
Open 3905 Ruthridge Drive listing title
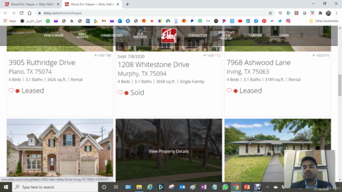42,62
